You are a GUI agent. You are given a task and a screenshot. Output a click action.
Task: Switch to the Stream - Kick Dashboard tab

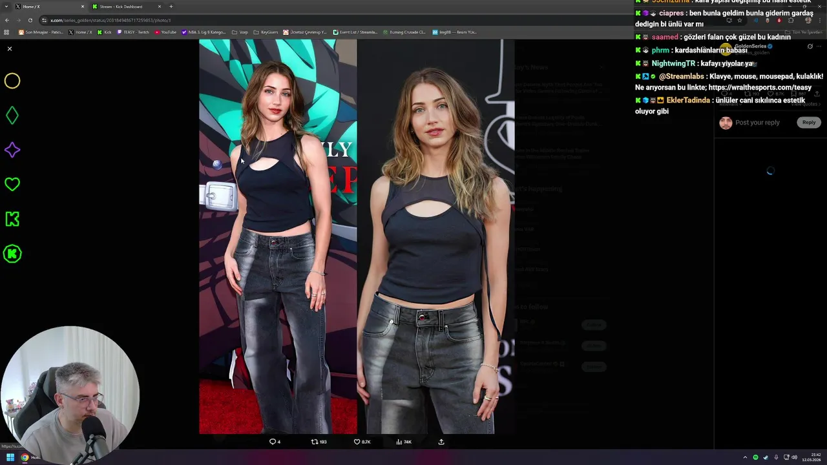[x=126, y=6]
